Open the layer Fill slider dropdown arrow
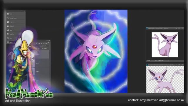This screenshot has width=188, height=106. tap(48, 49)
